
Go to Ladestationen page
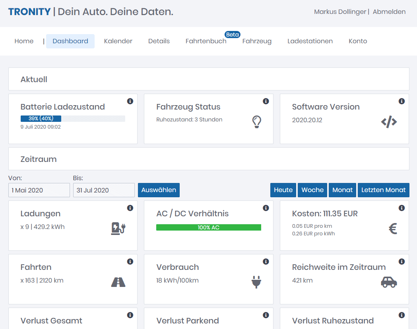(310, 41)
